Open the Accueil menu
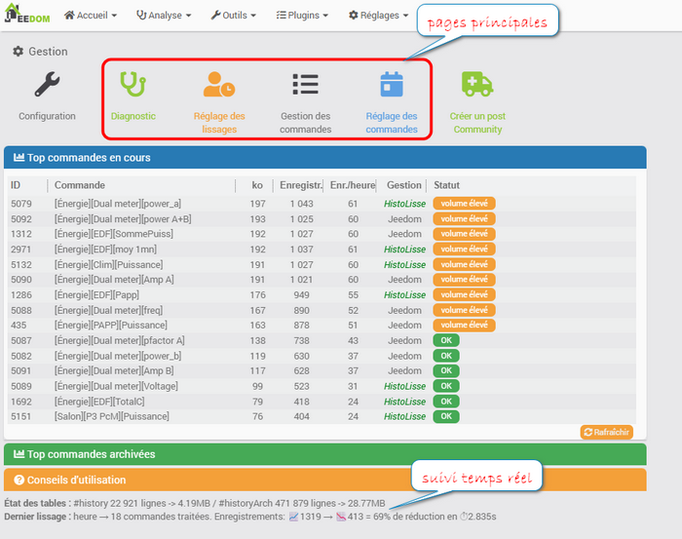The image size is (682, 539). click(x=91, y=16)
